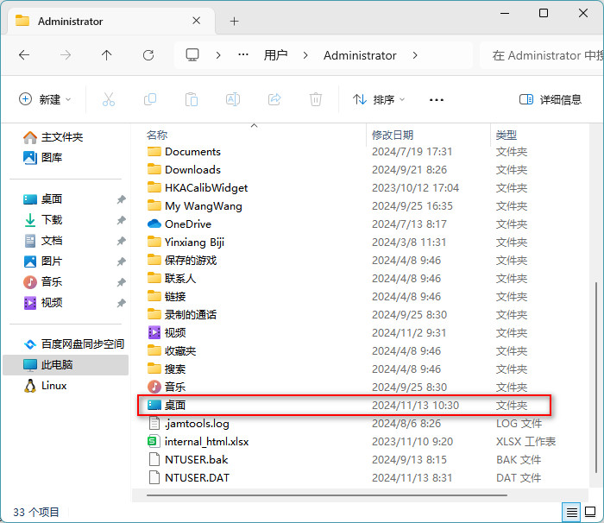Image resolution: width=604 pixels, height=523 pixels.
Task: Click the search box for Administrator
Action: click(x=542, y=55)
